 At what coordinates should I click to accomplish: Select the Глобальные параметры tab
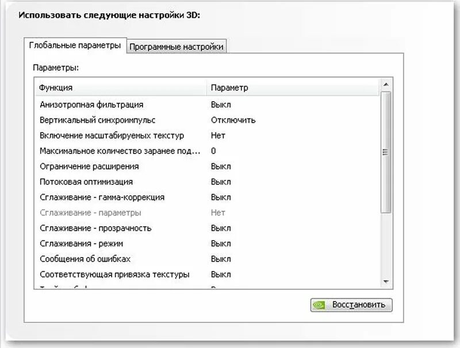click(x=75, y=45)
